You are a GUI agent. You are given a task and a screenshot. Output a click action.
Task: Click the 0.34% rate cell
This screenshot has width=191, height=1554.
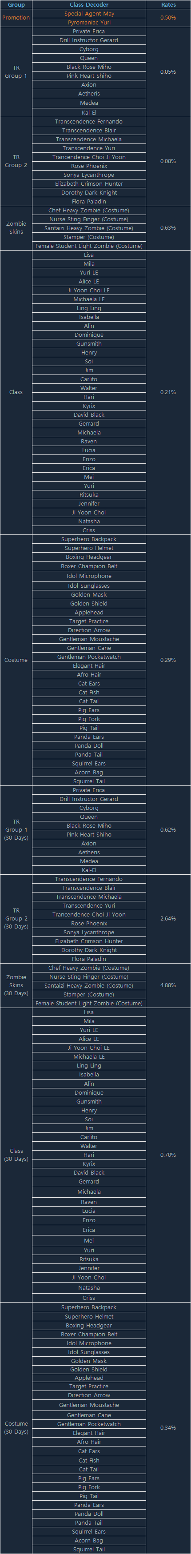pyautogui.click(x=168, y=1427)
